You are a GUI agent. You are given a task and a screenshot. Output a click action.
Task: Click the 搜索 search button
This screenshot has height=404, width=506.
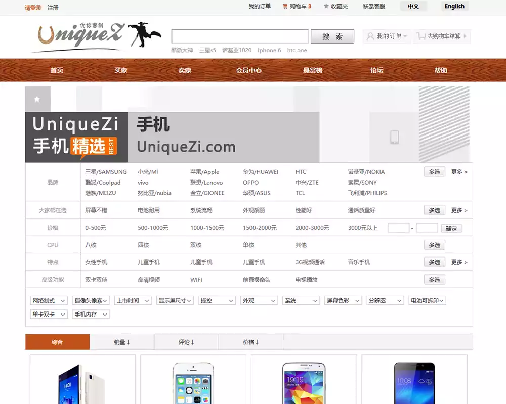click(332, 36)
